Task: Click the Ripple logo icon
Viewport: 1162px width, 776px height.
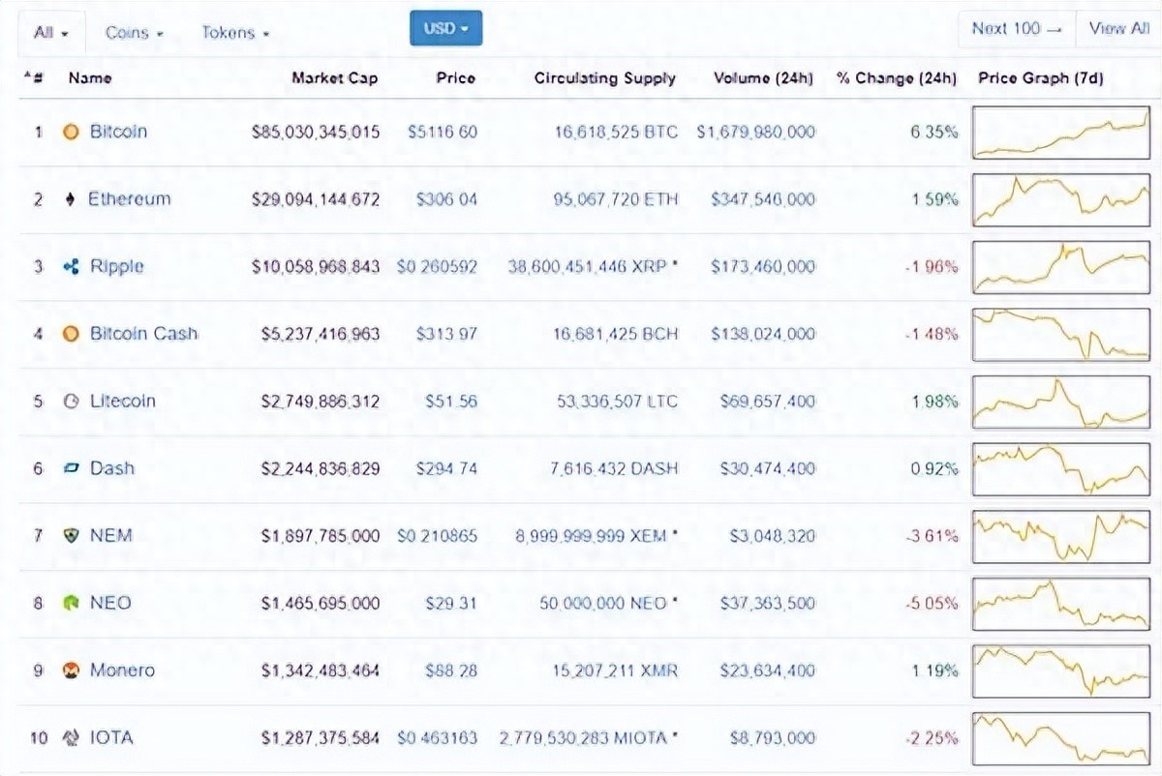Action: (x=71, y=266)
